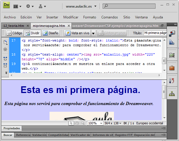This screenshot has width=179, height=141.
Task: Select the Compatibilidad tab
Action: click(58, 135)
